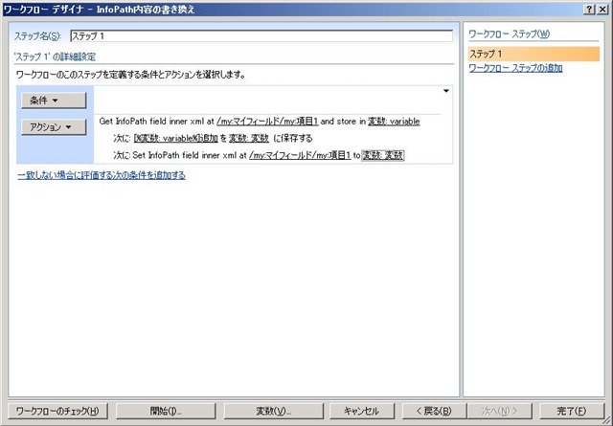This screenshot has width=613, height=426.
Task: Click the help question mark title bar button
Action: click(x=589, y=10)
